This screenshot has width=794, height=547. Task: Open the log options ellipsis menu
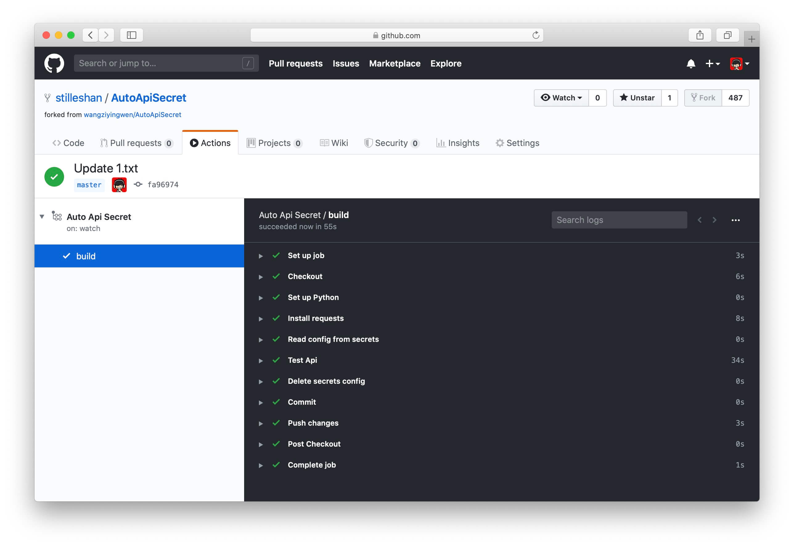pyautogui.click(x=735, y=220)
